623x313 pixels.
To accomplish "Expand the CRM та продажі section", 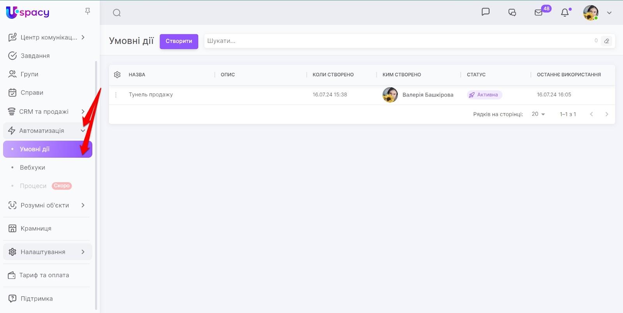I will coord(83,112).
